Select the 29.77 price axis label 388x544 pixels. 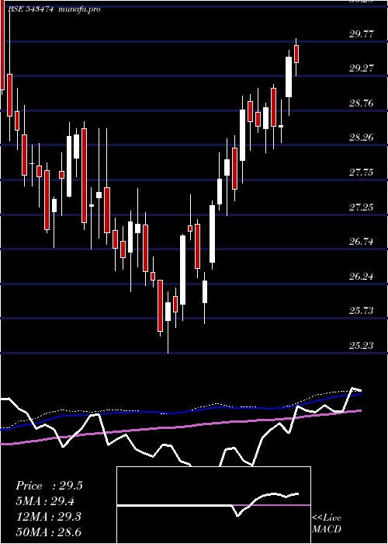coord(362,34)
